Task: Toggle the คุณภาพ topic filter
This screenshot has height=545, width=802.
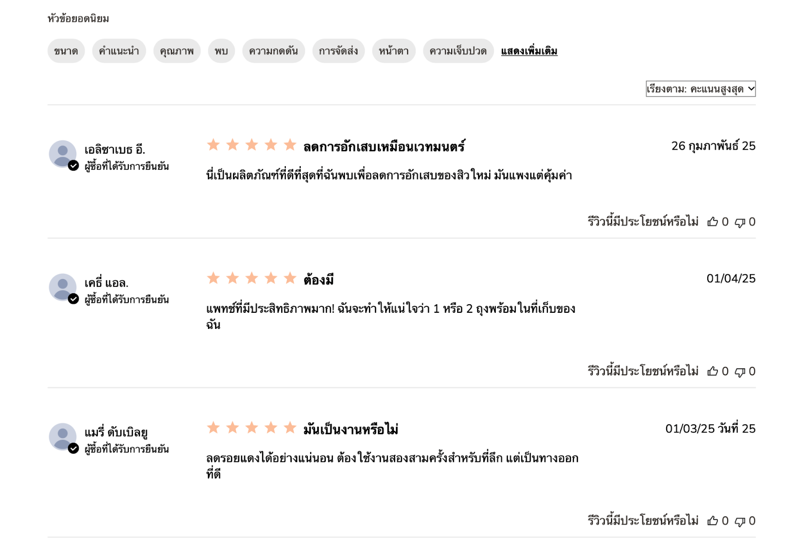Action: 177,51
